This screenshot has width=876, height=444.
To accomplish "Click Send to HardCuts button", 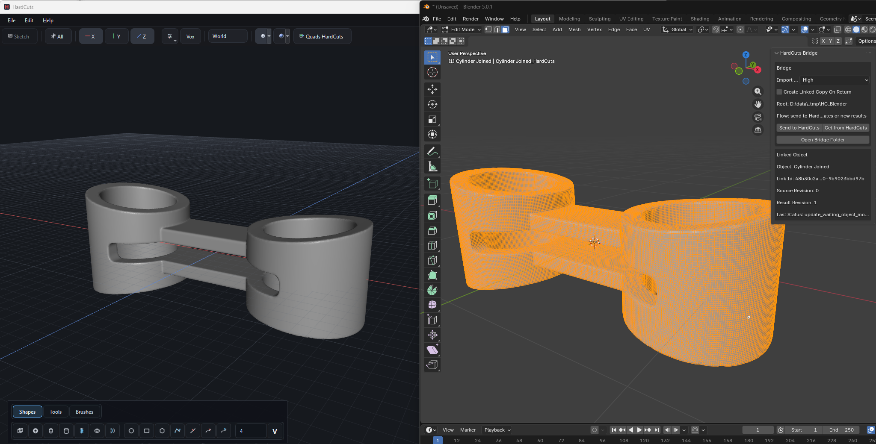I will [x=799, y=128].
